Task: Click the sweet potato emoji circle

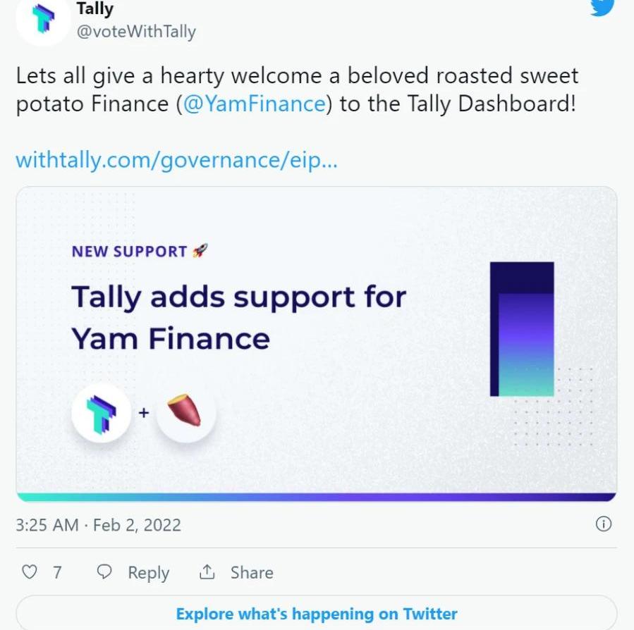Action: coord(185,413)
